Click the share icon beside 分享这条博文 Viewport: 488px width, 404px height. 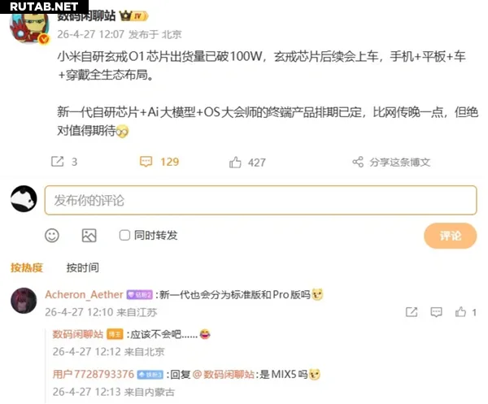pos(358,162)
